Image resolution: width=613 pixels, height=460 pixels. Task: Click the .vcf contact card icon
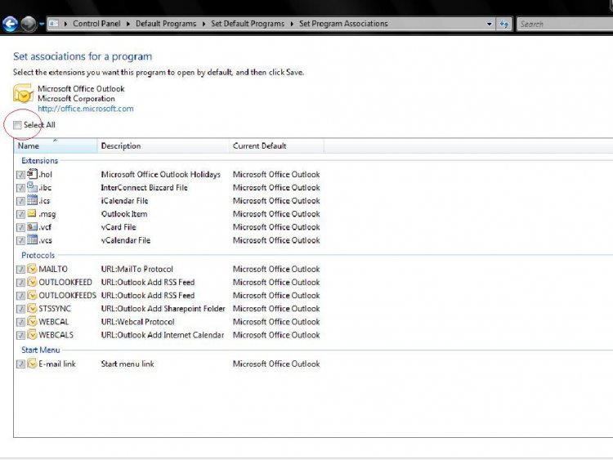[32, 226]
